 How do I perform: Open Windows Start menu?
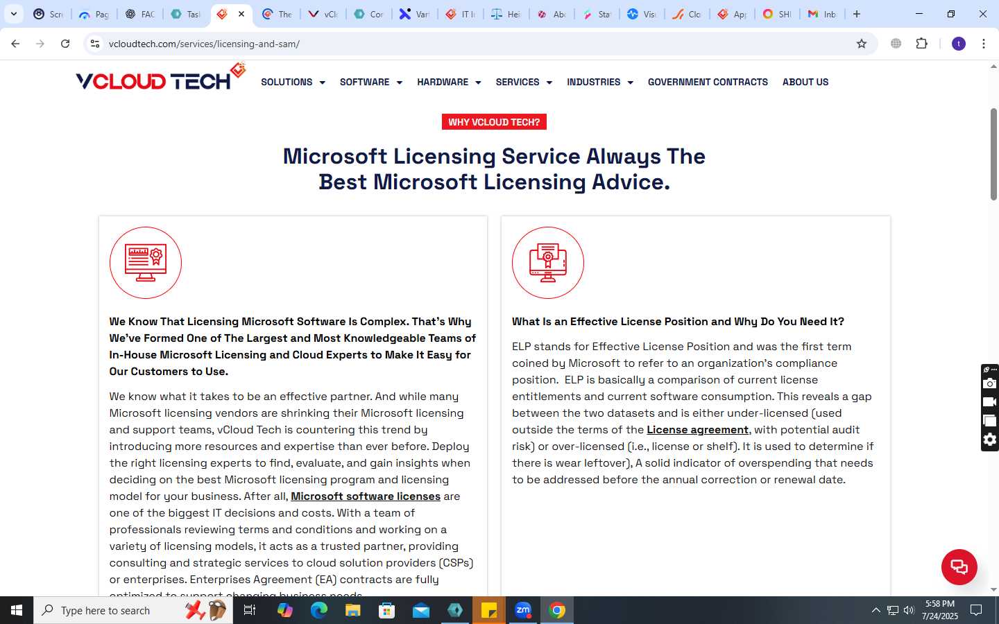[17, 610]
